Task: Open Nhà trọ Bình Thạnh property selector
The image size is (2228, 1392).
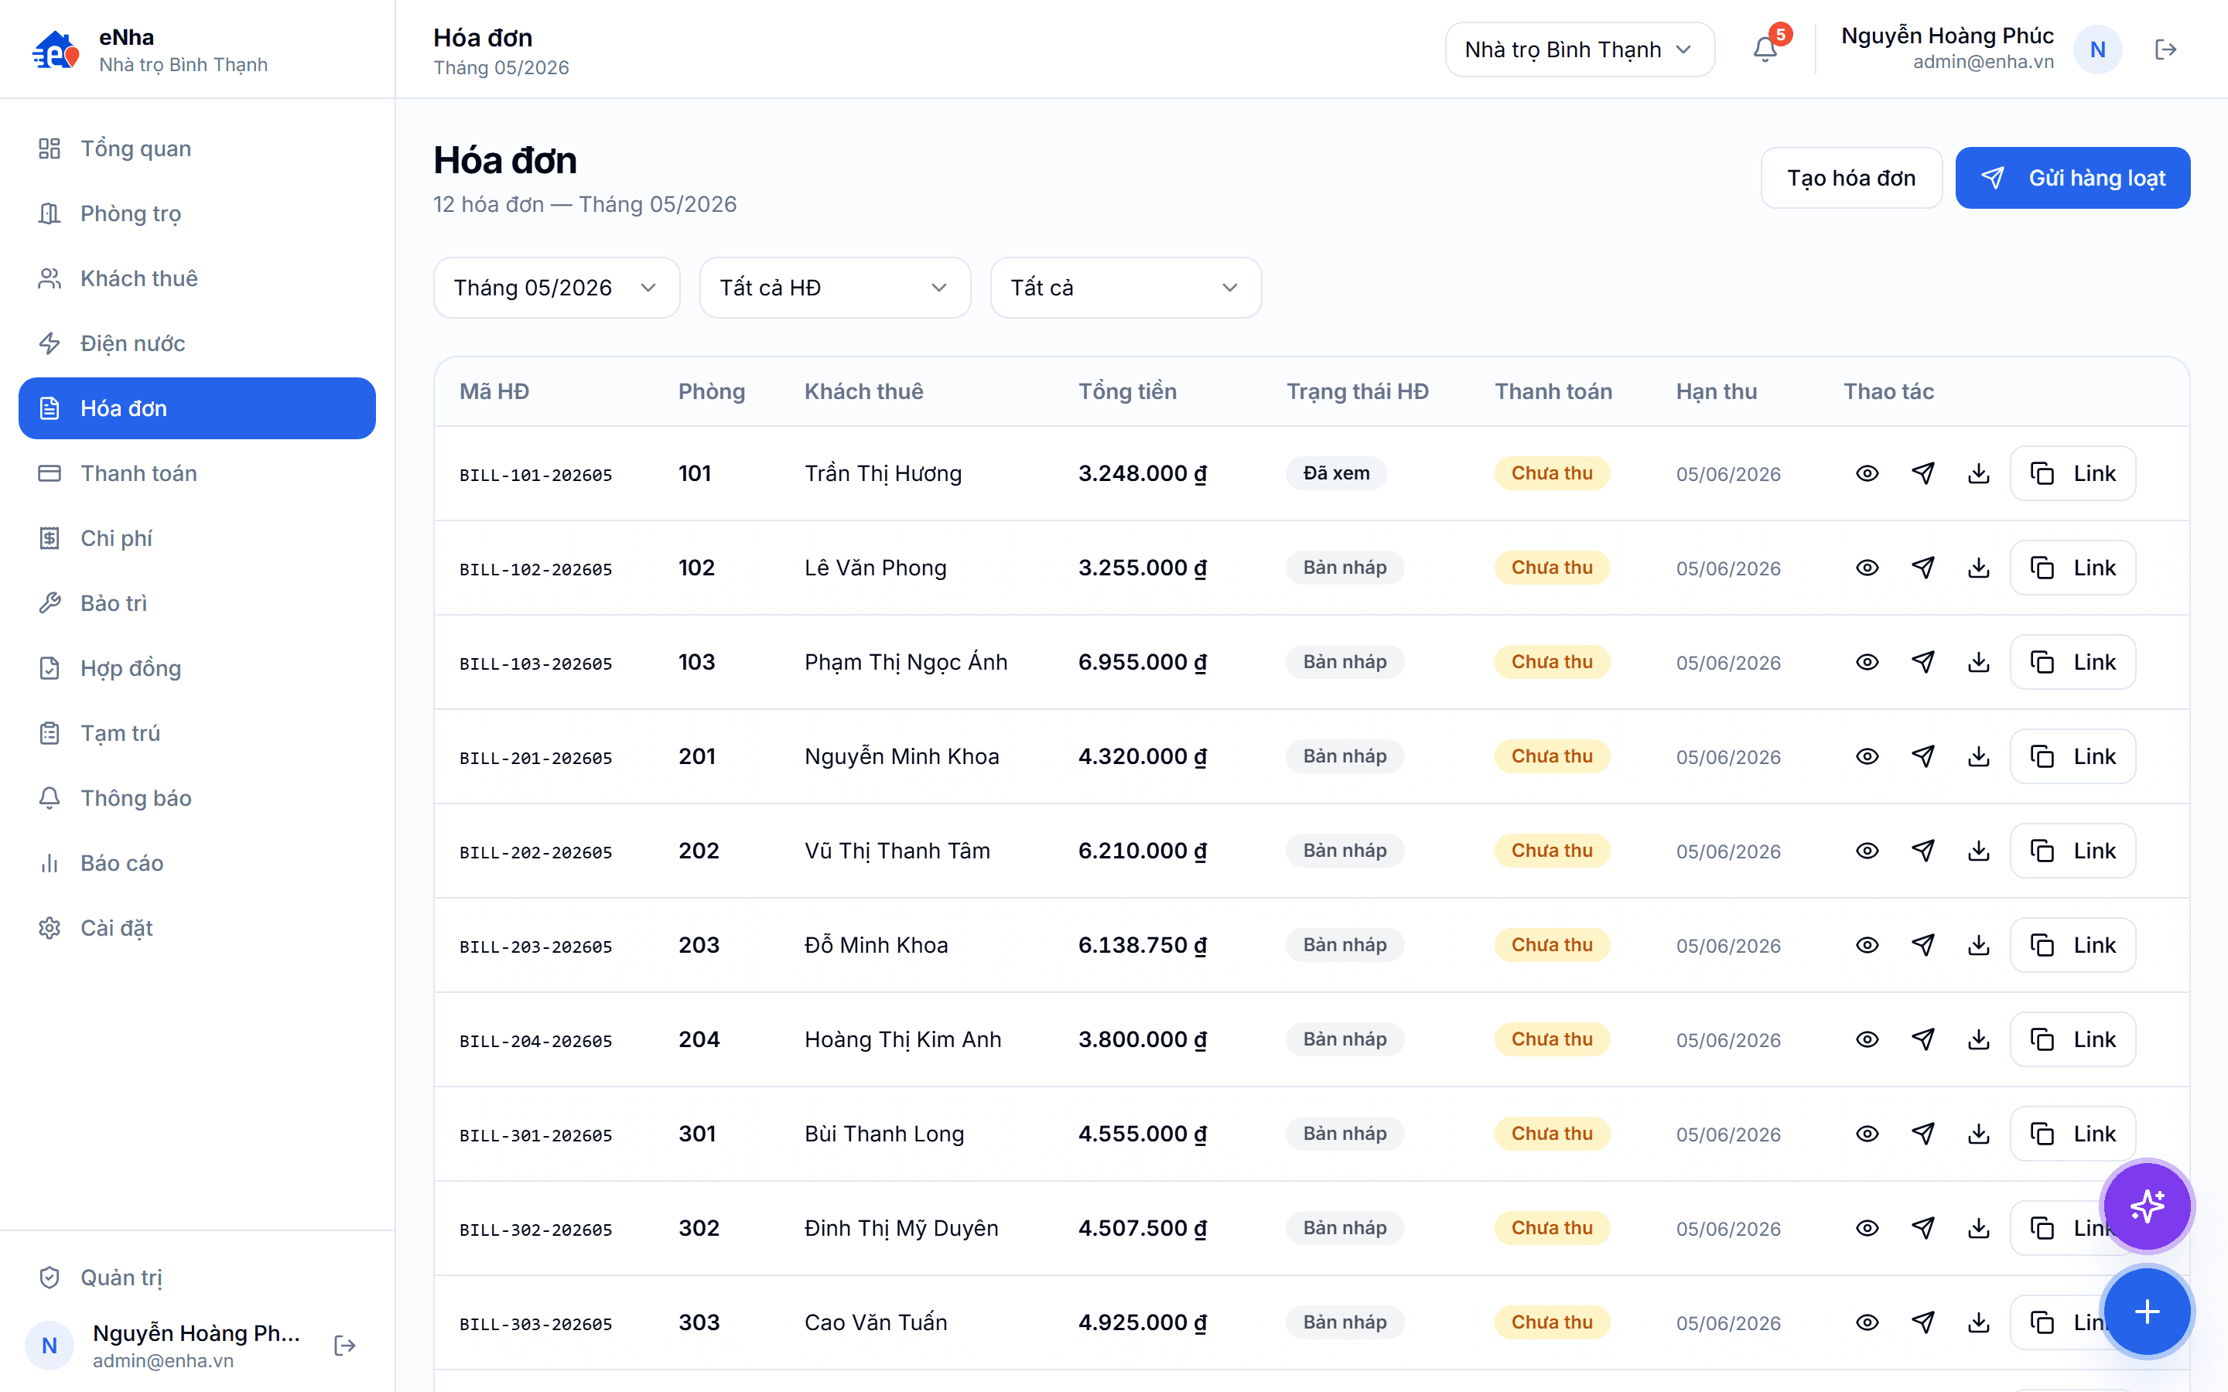Action: coord(1579,49)
